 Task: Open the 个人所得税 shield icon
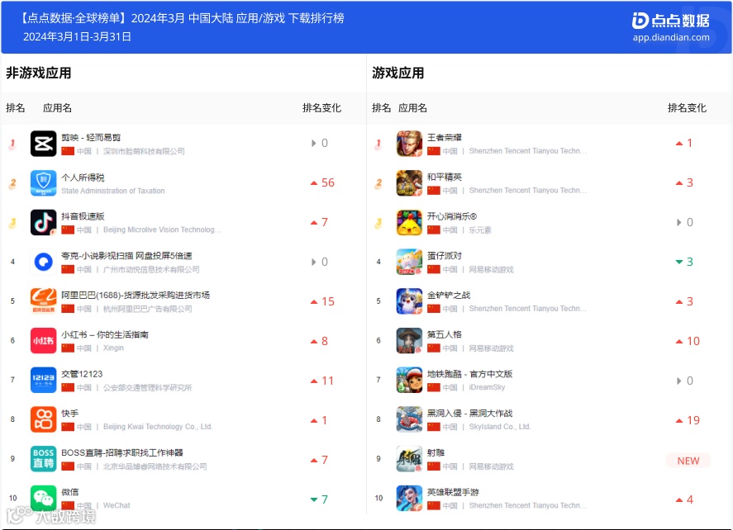pyautogui.click(x=44, y=183)
